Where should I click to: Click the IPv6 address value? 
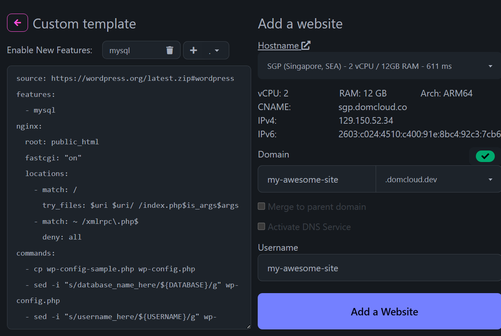point(419,134)
